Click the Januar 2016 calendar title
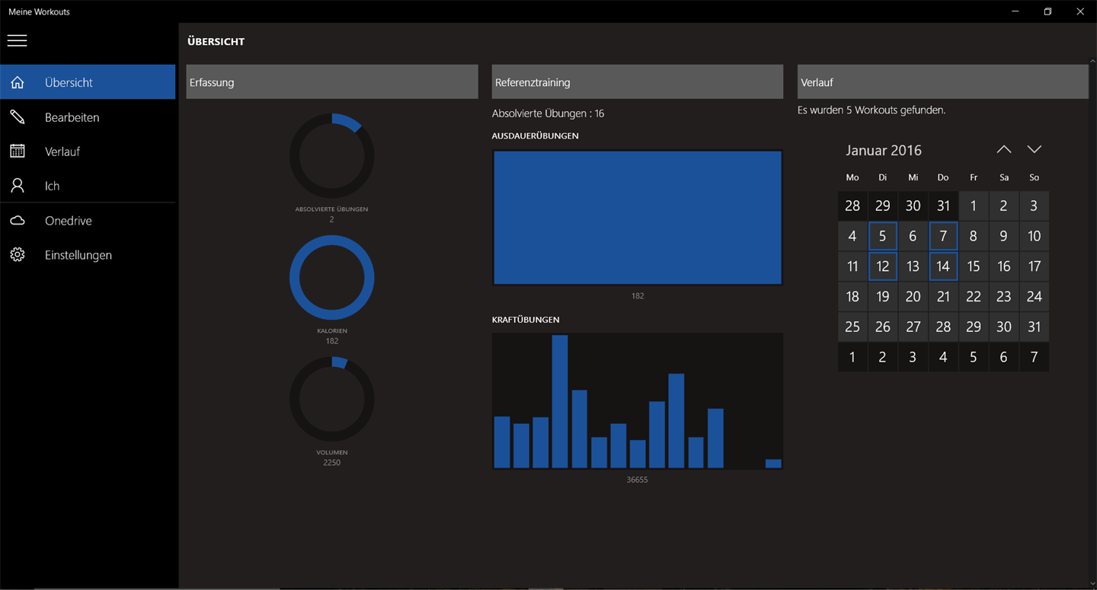 [x=884, y=151]
